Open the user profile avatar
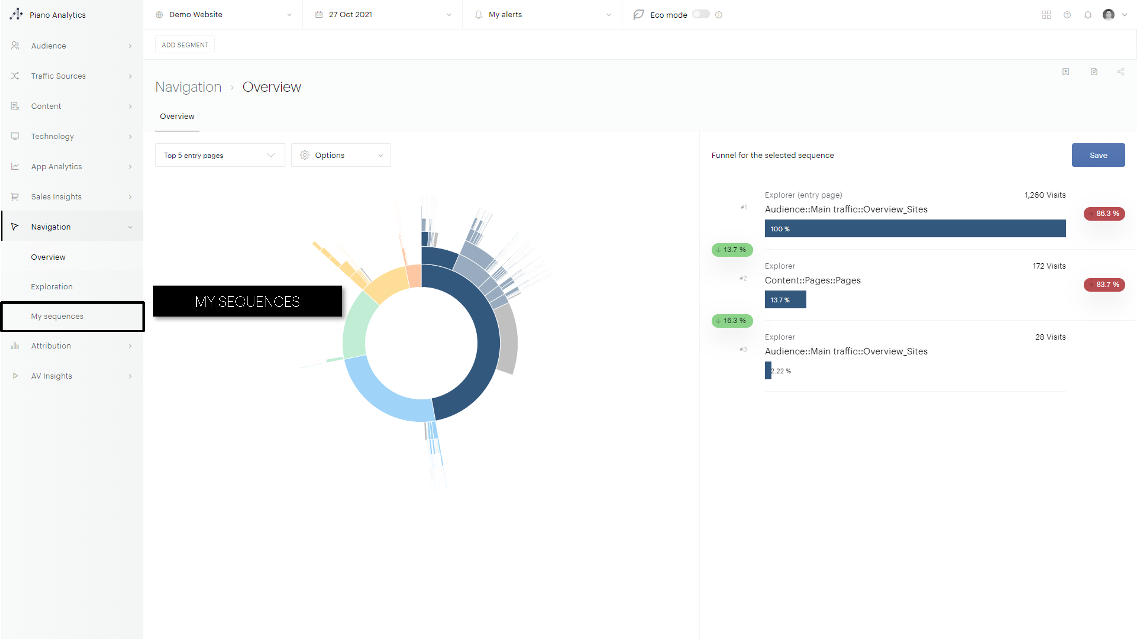The image size is (1137, 639). click(x=1108, y=14)
